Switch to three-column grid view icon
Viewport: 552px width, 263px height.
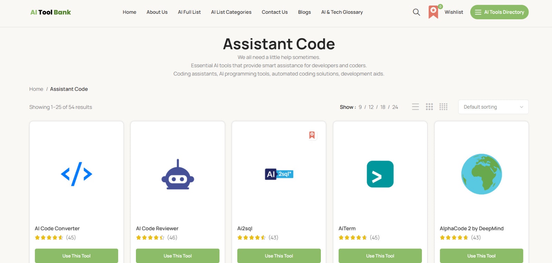pyautogui.click(x=429, y=107)
